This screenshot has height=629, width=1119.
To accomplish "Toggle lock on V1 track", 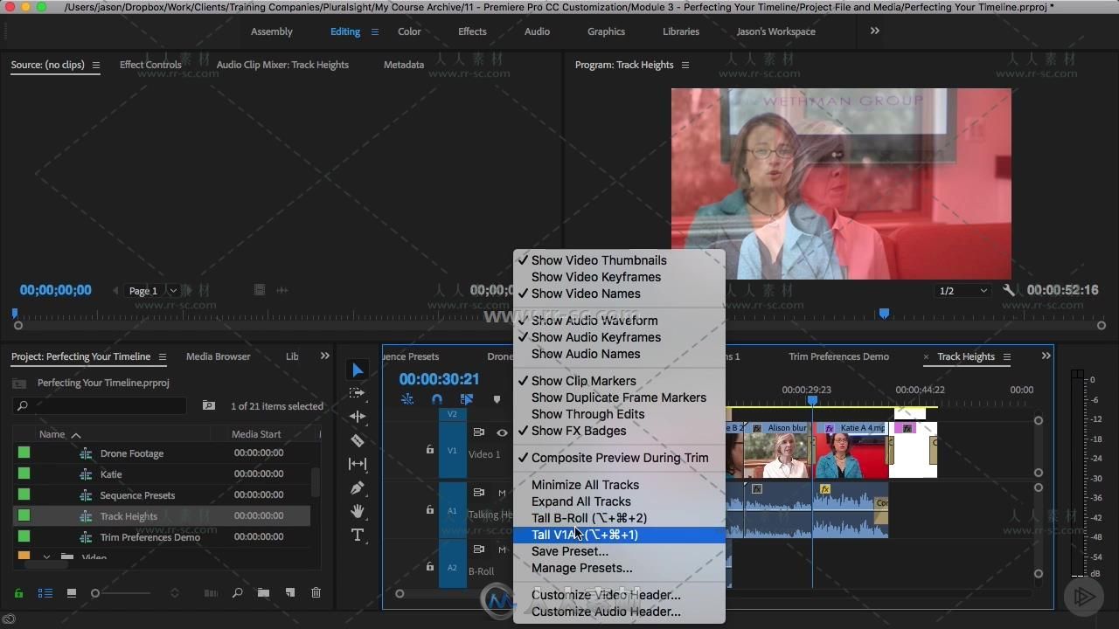I will 429,450.
